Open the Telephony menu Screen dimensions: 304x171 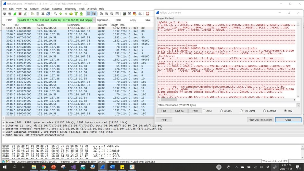coord(70,9)
